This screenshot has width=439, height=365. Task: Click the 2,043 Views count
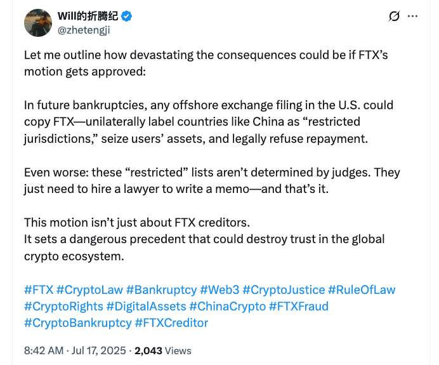coord(164,350)
